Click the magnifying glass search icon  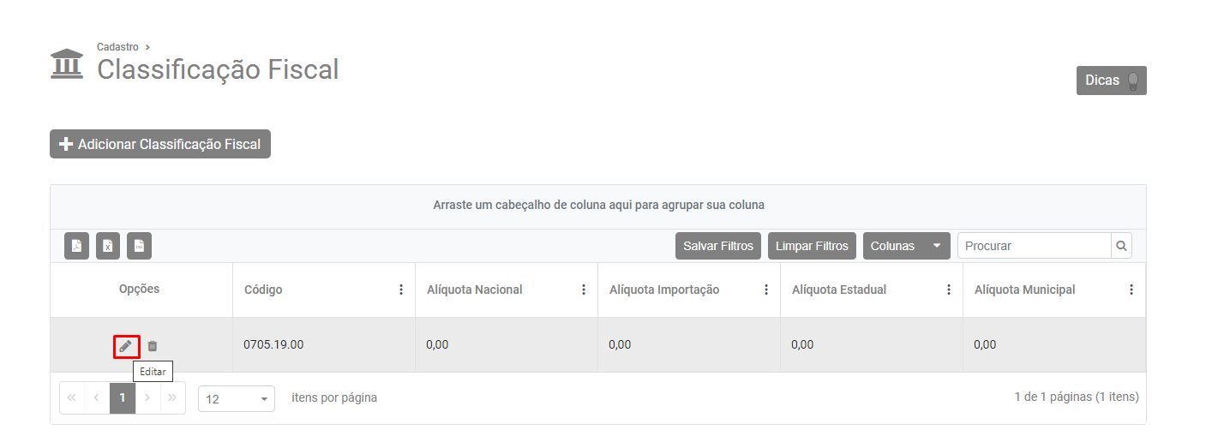pos(1121,246)
